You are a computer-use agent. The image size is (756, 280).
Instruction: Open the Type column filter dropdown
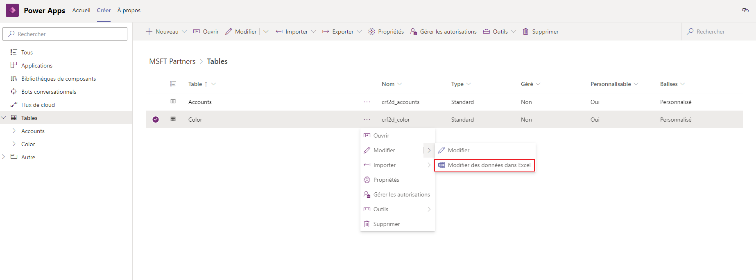pos(469,84)
